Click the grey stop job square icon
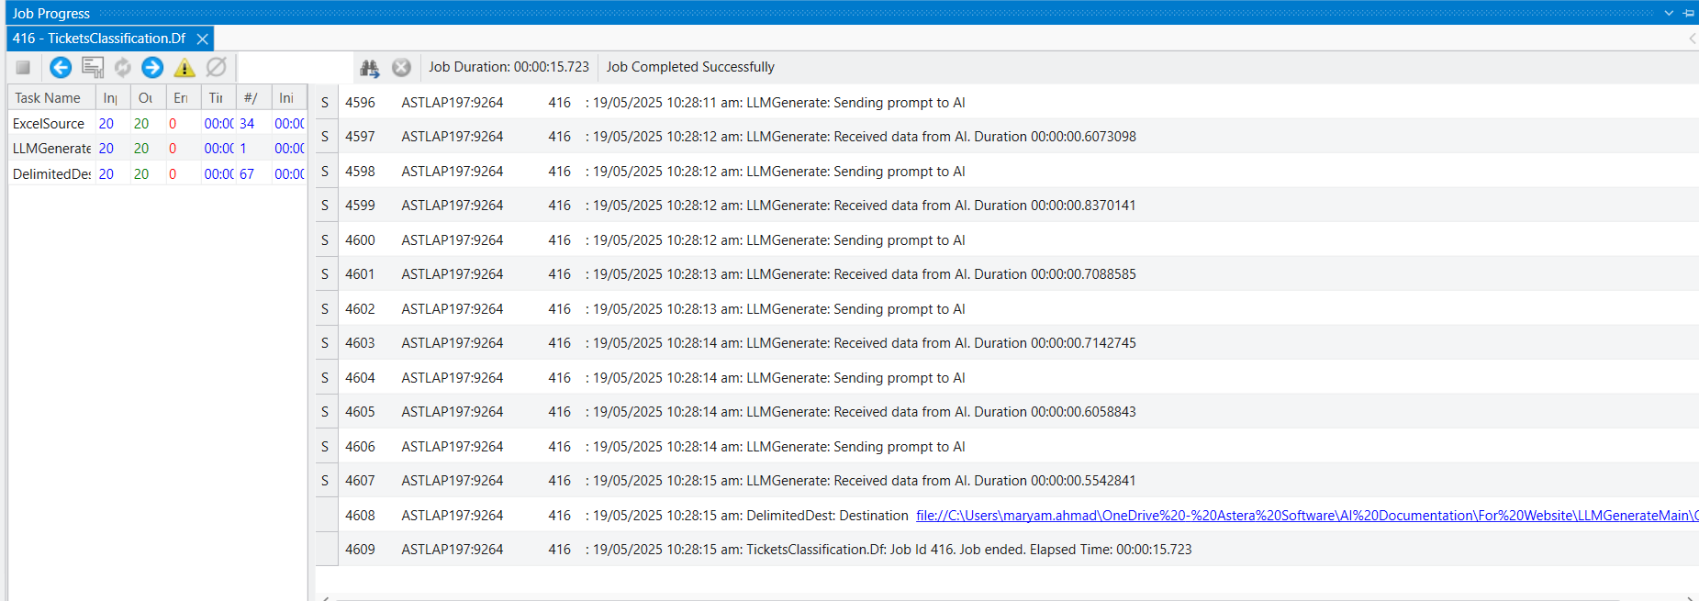The width and height of the screenshot is (1699, 601). point(23,67)
